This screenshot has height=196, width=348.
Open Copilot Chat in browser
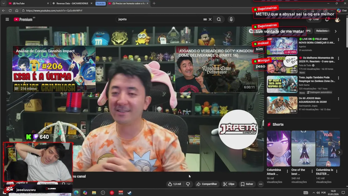[x=342, y=11]
